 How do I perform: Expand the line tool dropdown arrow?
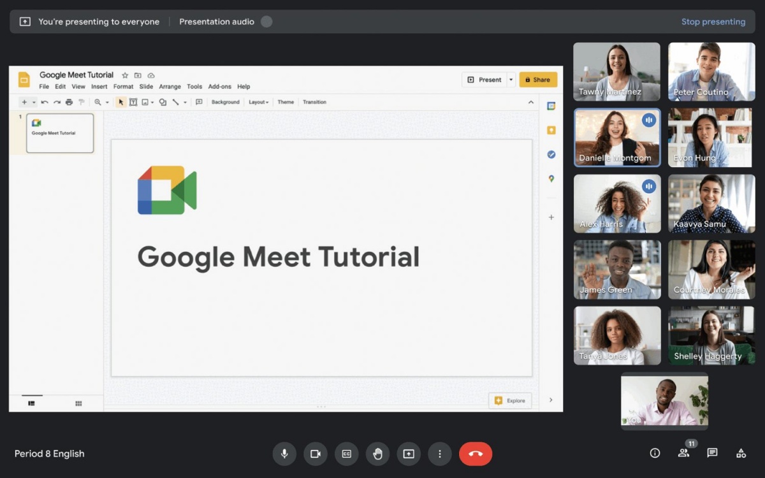(185, 102)
